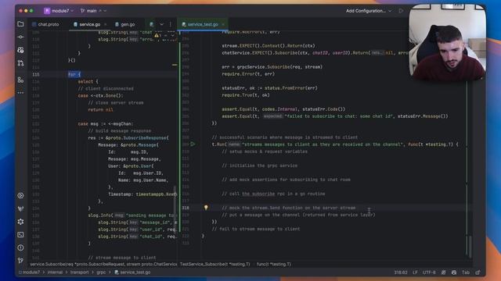
Task: Open the Terminal tool window icon
Action: (x=21, y=235)
